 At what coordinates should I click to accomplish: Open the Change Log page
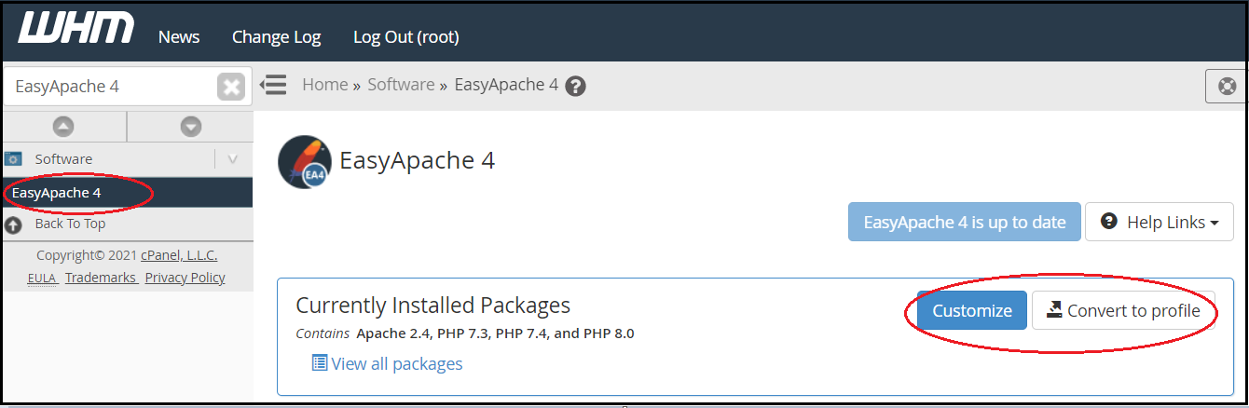(x=276, y=37)
